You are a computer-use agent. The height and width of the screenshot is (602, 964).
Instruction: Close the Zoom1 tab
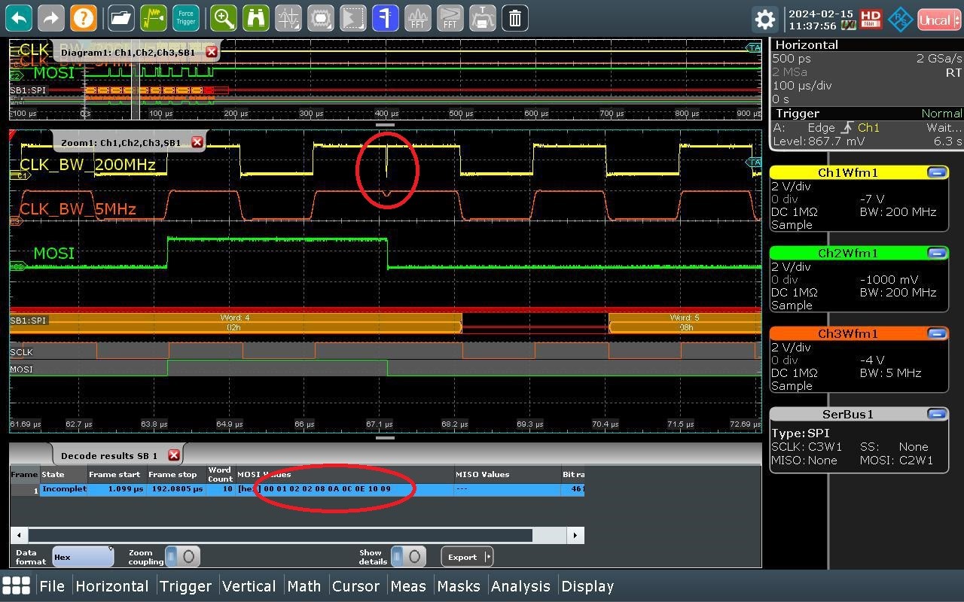point(197,141)
